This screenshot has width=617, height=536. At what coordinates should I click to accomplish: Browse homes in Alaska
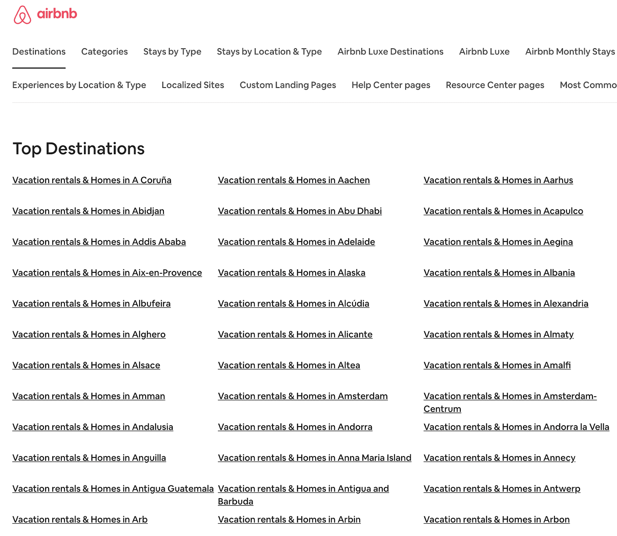pyautogui.click(x=292, y=273)
